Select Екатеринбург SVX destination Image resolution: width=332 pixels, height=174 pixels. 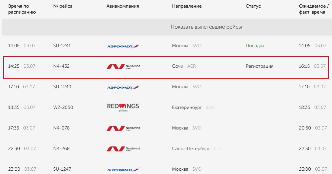pos(193,107)
